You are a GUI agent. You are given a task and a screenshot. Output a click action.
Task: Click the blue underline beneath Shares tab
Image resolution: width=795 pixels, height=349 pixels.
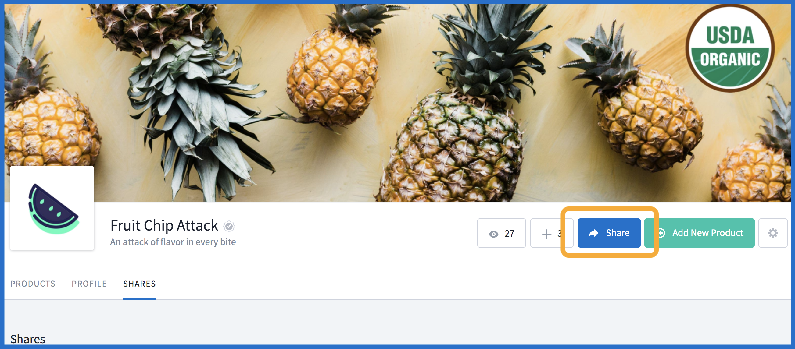(139, 298)
